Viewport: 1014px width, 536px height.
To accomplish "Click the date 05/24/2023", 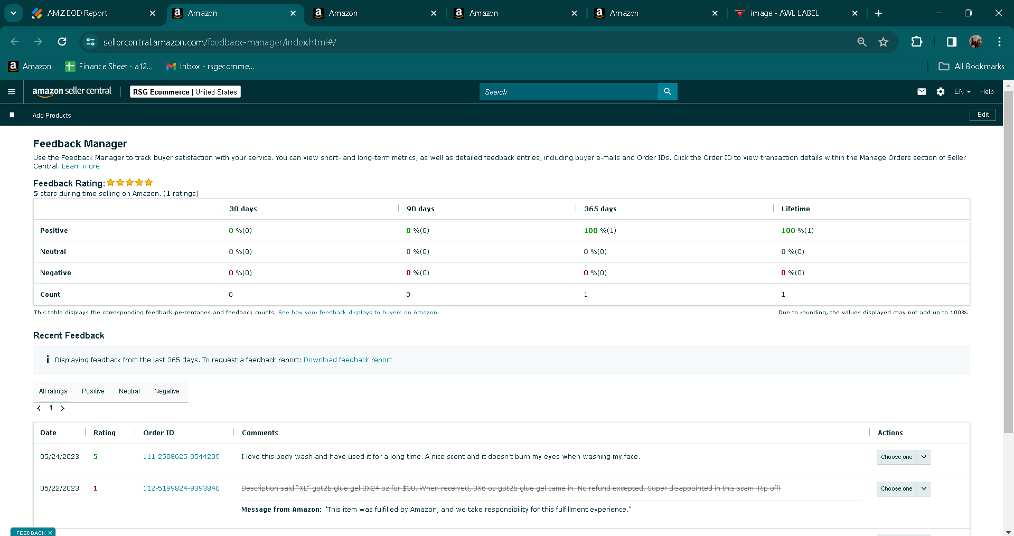I will [60, 457].
